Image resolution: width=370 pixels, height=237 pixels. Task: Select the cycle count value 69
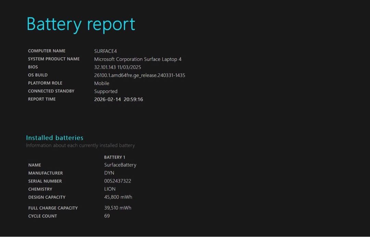point(107,216)
